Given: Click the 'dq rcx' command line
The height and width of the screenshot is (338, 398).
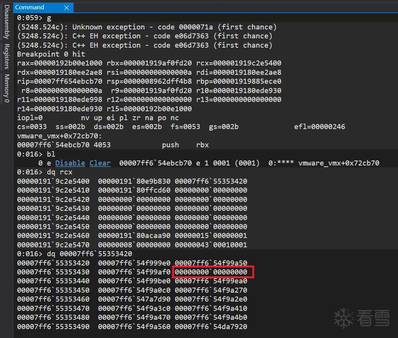Looking at the screenshot, I should (45, 172).
